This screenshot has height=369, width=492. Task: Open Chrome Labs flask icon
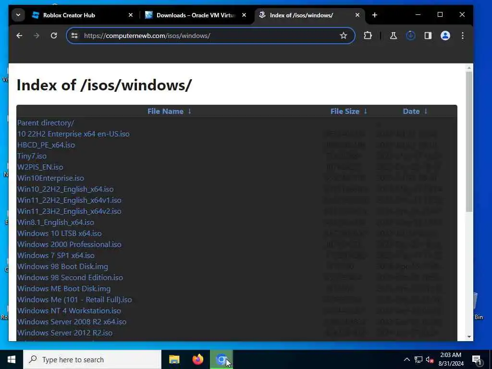click(x=393, y=36)
